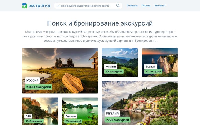Viewport: 200px width, 125px height.
Task: Open the ОАЭ photo card
Action: pos(40,111)
